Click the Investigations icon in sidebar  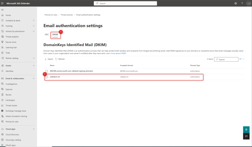3,84
